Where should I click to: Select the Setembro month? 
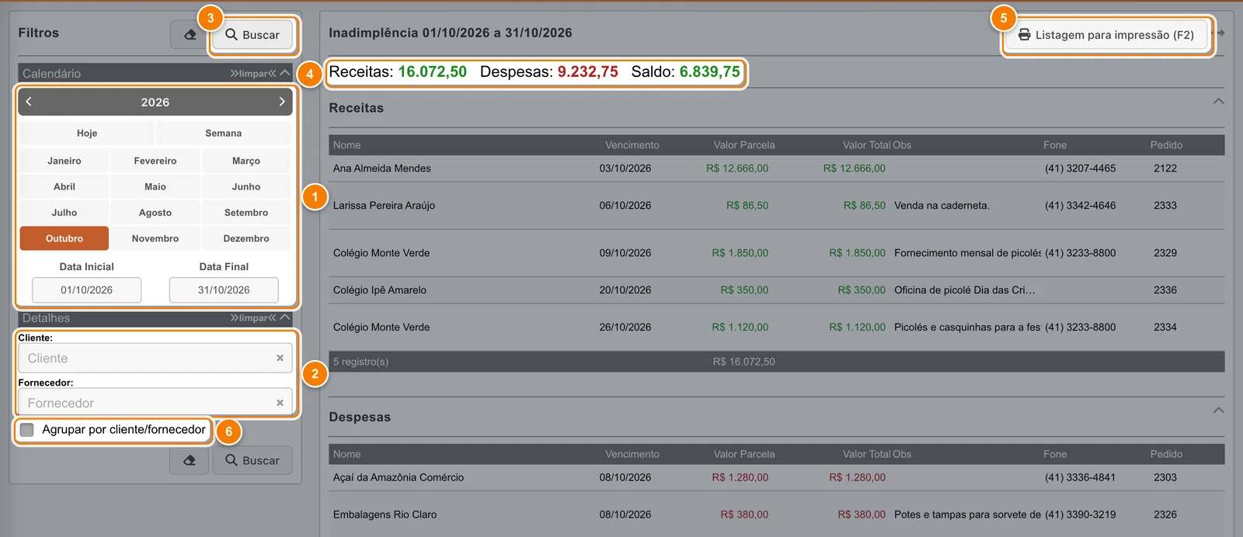pos(246,213)
